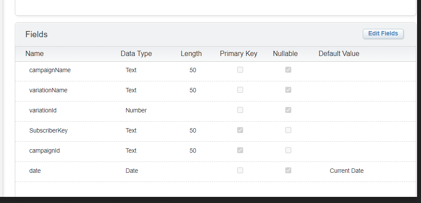The image size is (421, 203).
Task: Toggle Nullable checkbox for variationId
Action: [x=288, y=110]
